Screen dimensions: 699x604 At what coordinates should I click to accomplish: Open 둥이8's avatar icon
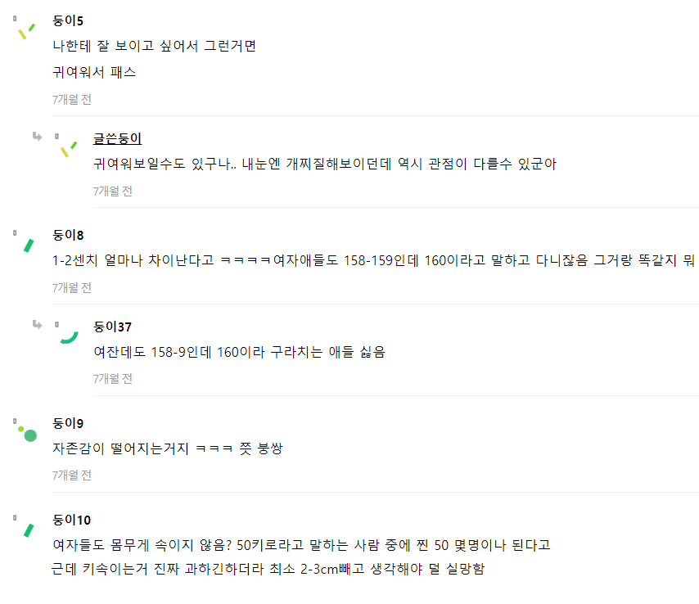[x=28, y=245]
